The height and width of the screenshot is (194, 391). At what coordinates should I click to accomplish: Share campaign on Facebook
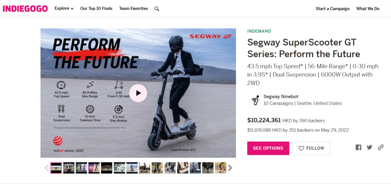coord(358,147)
